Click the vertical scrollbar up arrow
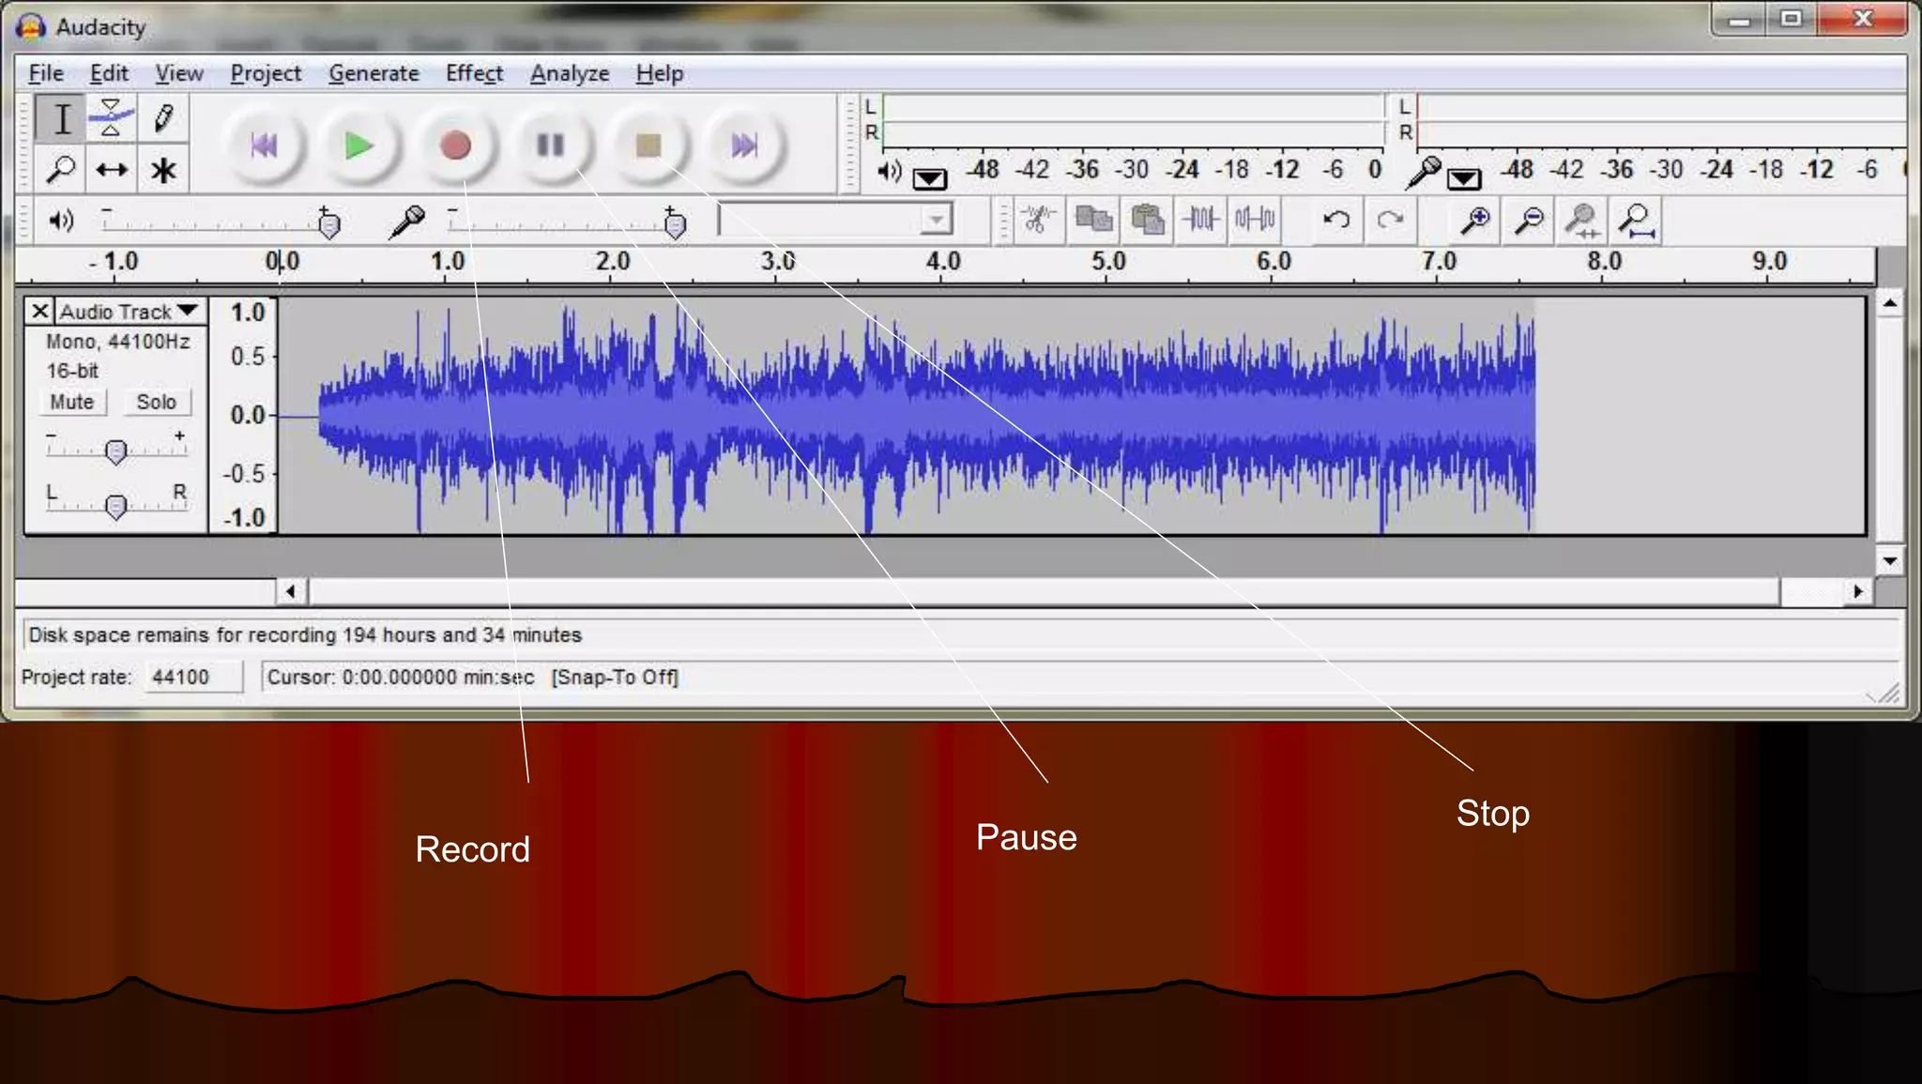 [1890, 304]
